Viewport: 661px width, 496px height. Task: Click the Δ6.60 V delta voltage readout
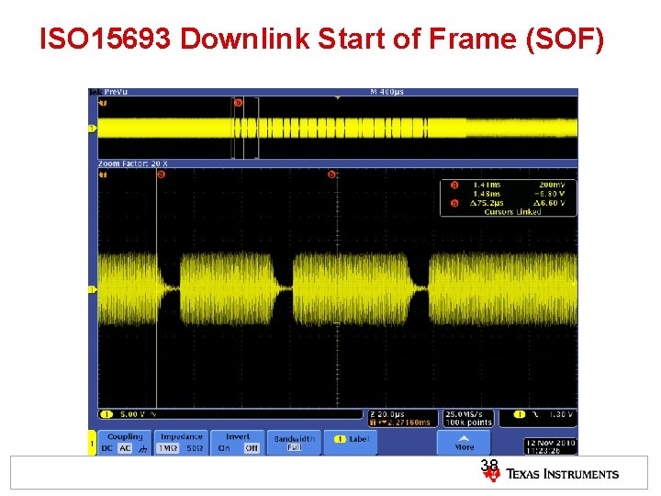(549, 203)
